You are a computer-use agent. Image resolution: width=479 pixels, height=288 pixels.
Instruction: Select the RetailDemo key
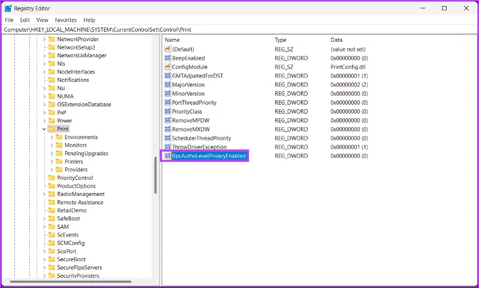point(72,210)
